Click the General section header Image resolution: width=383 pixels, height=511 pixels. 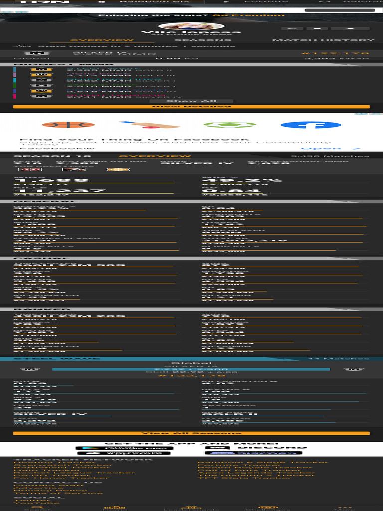point(191,202)
